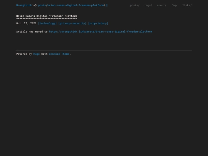This screenshot has height=156, width=208.
Task: Click the article title Brian Rose's Digital "Freedom" Platform
Action: [47, 16]
